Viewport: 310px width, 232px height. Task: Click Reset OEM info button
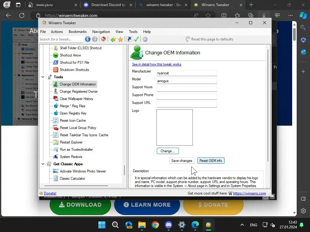[211, 161]
